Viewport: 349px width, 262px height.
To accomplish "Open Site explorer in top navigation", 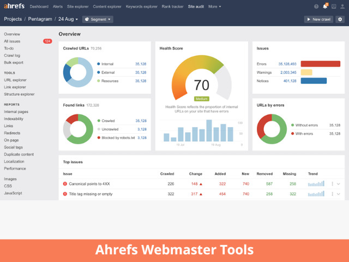I will click(x=77, y=7).
